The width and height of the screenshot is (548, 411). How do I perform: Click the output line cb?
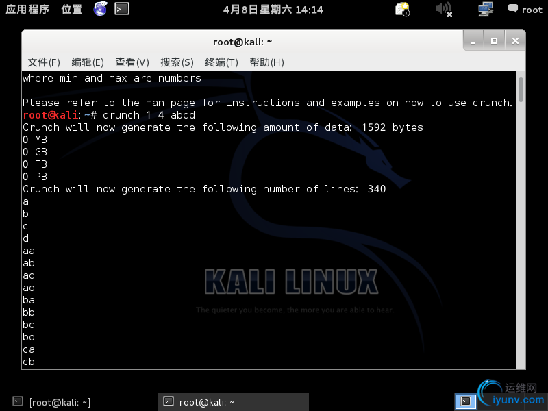pyautogui.click(x=29, y=362)
